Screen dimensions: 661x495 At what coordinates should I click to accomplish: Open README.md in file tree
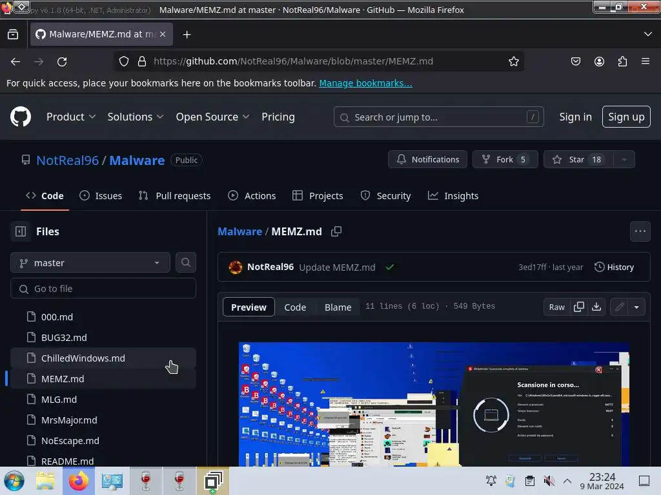103,460
